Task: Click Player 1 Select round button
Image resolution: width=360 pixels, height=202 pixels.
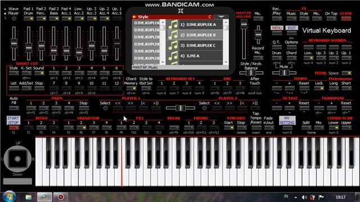Action: [x=105, y=108]
